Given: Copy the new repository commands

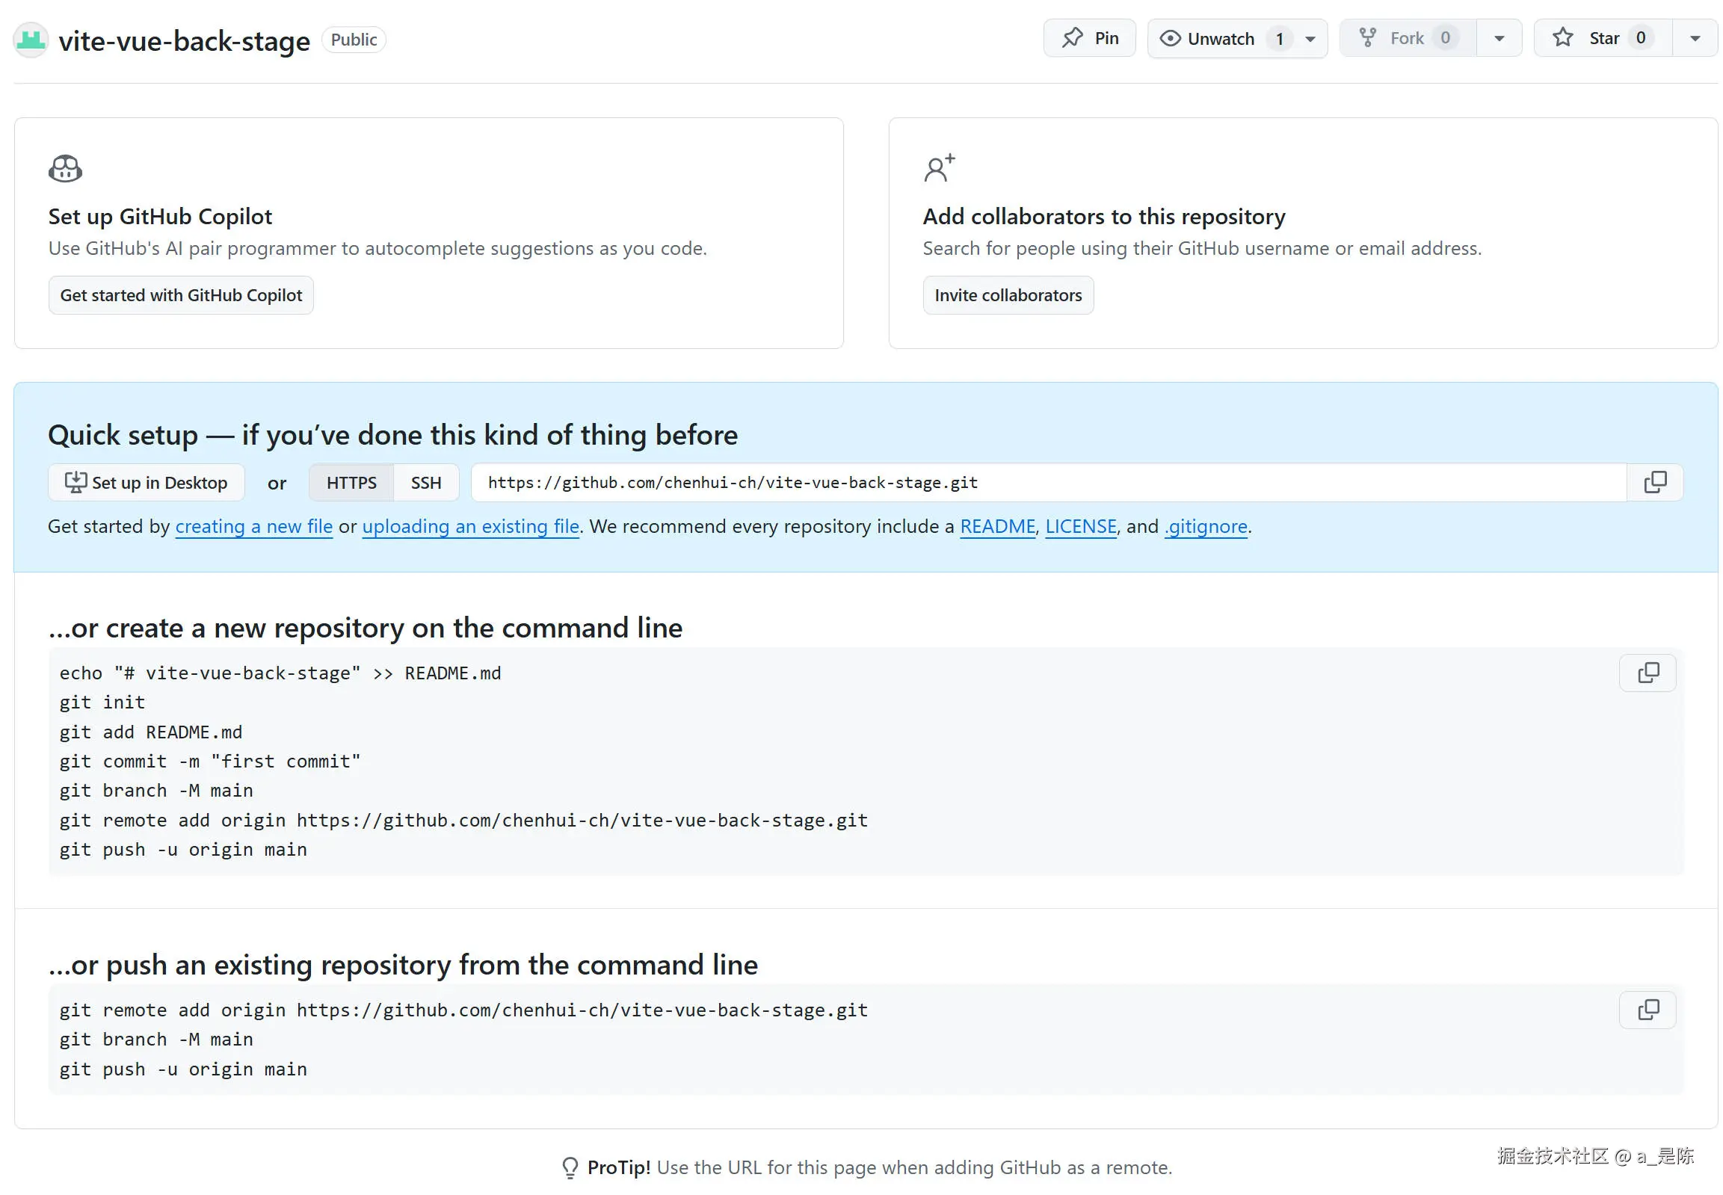Looking at the screenshot, I should (1647, 673).
